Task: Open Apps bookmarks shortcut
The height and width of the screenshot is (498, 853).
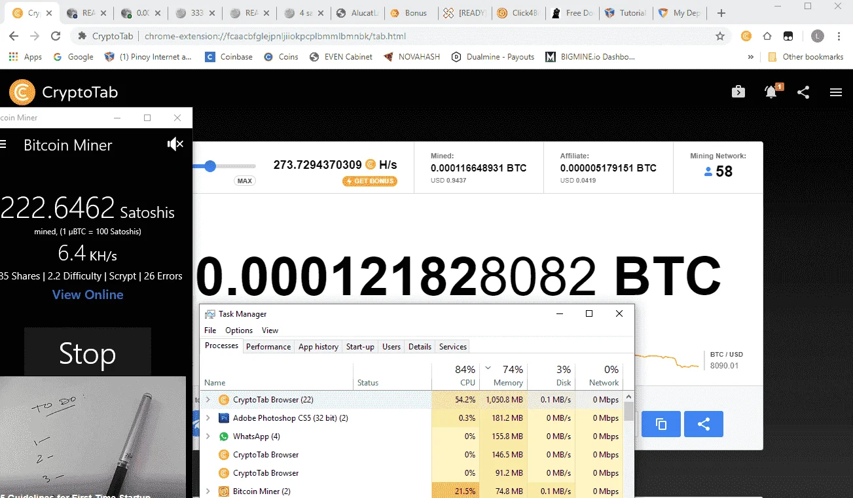Action: [x=26, y=57]
